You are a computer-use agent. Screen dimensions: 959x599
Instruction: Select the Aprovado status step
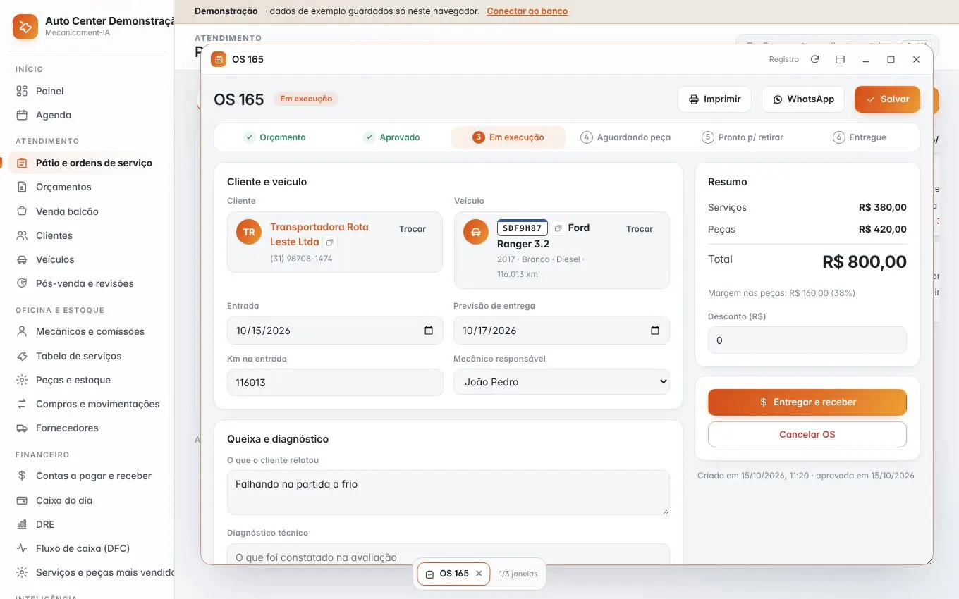click(x=392, y=137)
